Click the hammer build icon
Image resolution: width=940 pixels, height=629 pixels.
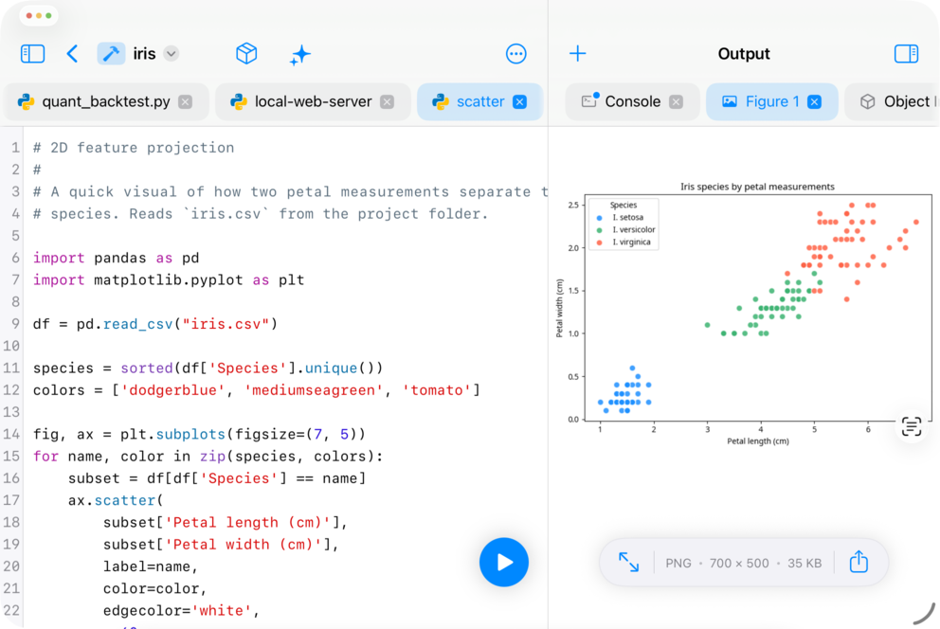point(111,54)
